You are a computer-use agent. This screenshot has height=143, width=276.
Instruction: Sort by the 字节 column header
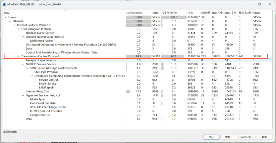(190, 13)
